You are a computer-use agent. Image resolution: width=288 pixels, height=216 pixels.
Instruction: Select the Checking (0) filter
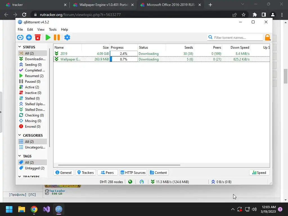point(33,115)
